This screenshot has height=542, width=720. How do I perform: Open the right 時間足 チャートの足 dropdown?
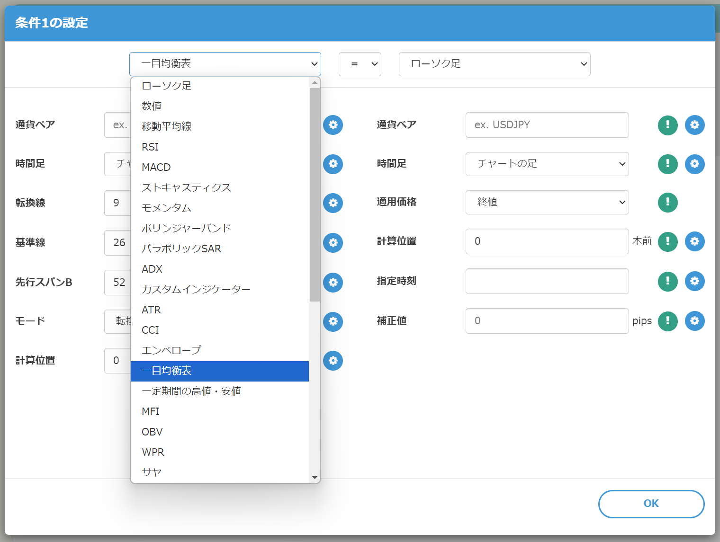547,164
